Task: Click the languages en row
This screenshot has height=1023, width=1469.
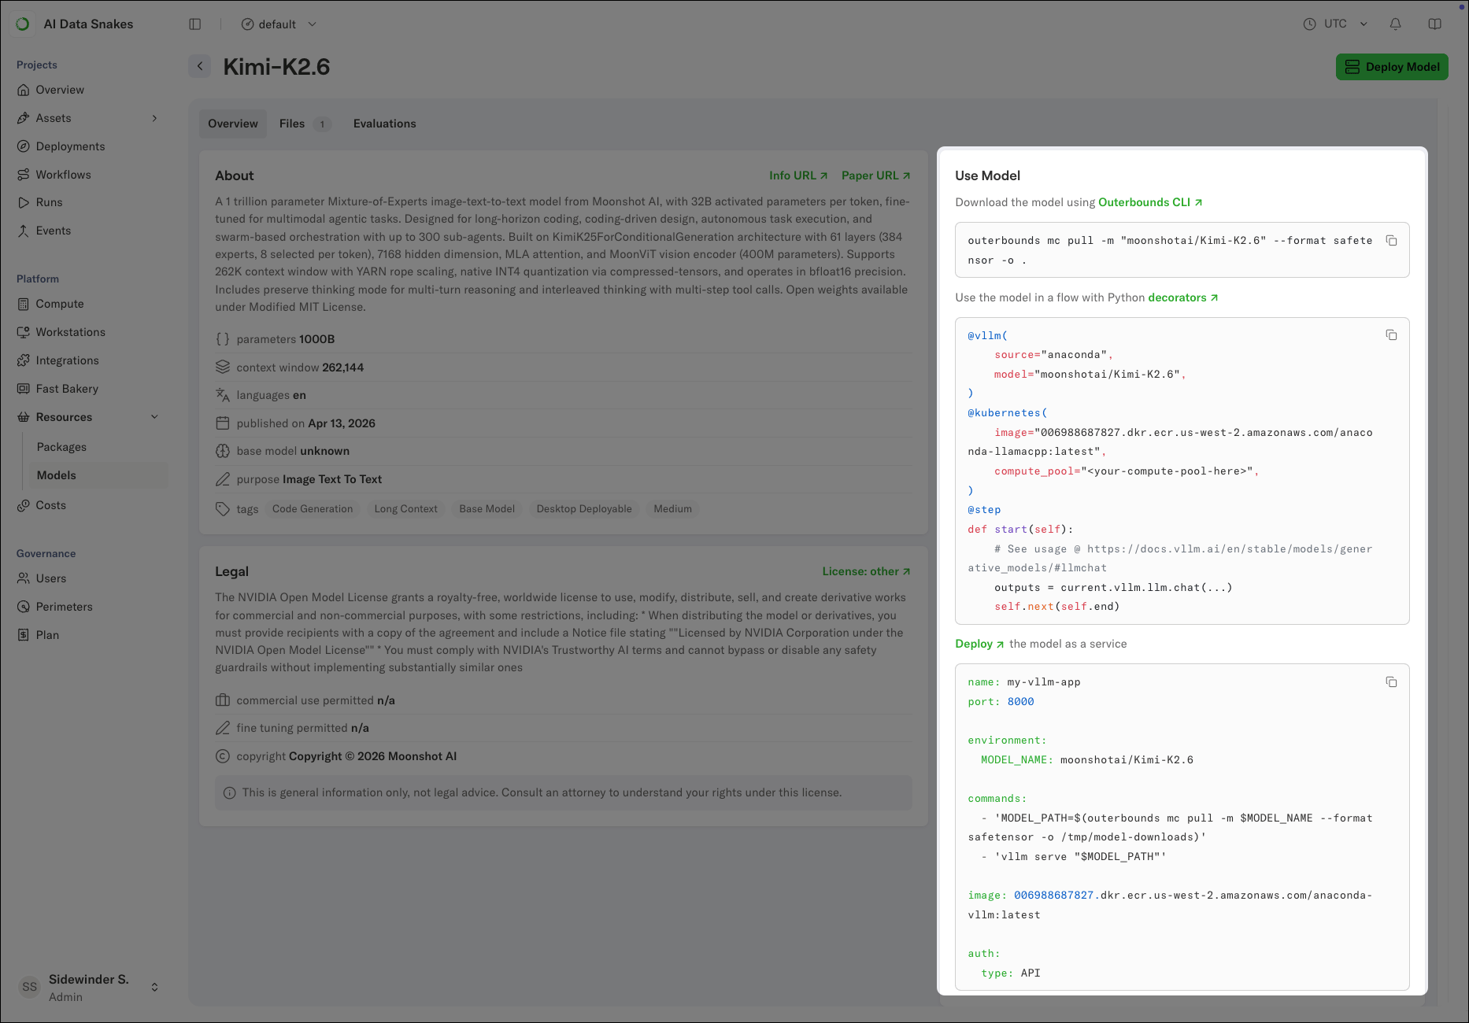Action: (x=564, y=395)
